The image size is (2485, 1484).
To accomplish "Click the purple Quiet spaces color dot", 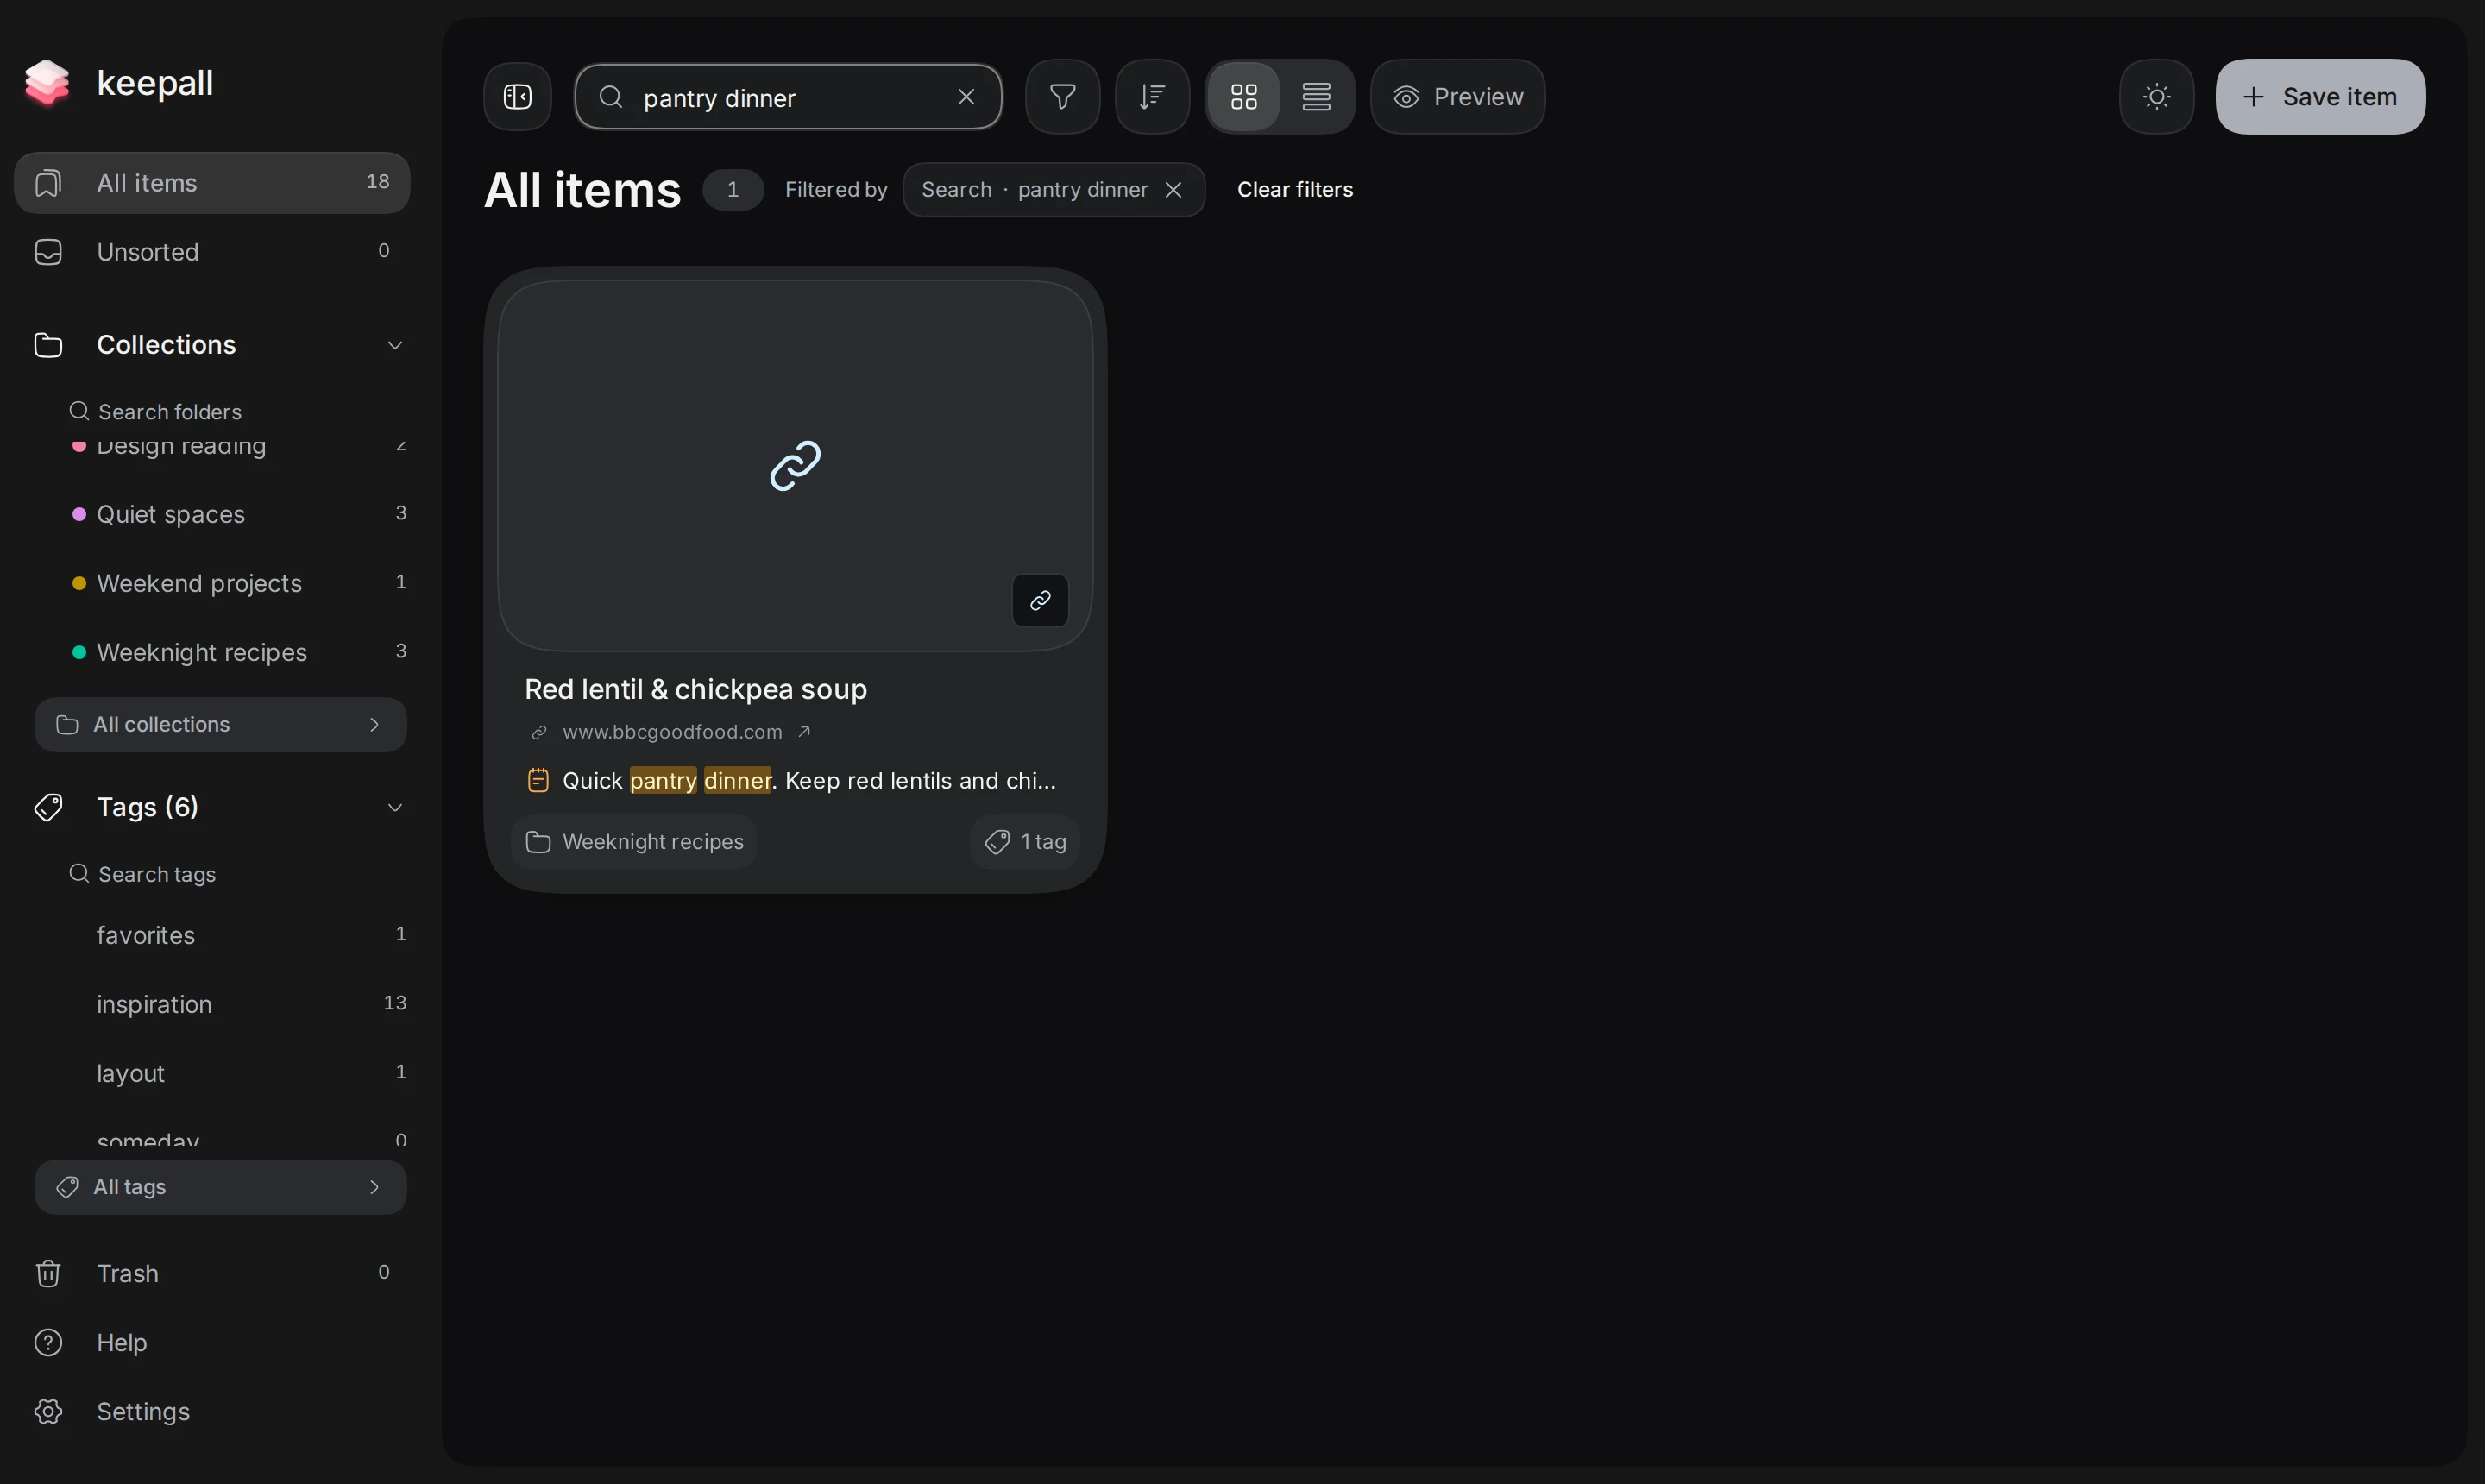I will [x=79, y=514].
